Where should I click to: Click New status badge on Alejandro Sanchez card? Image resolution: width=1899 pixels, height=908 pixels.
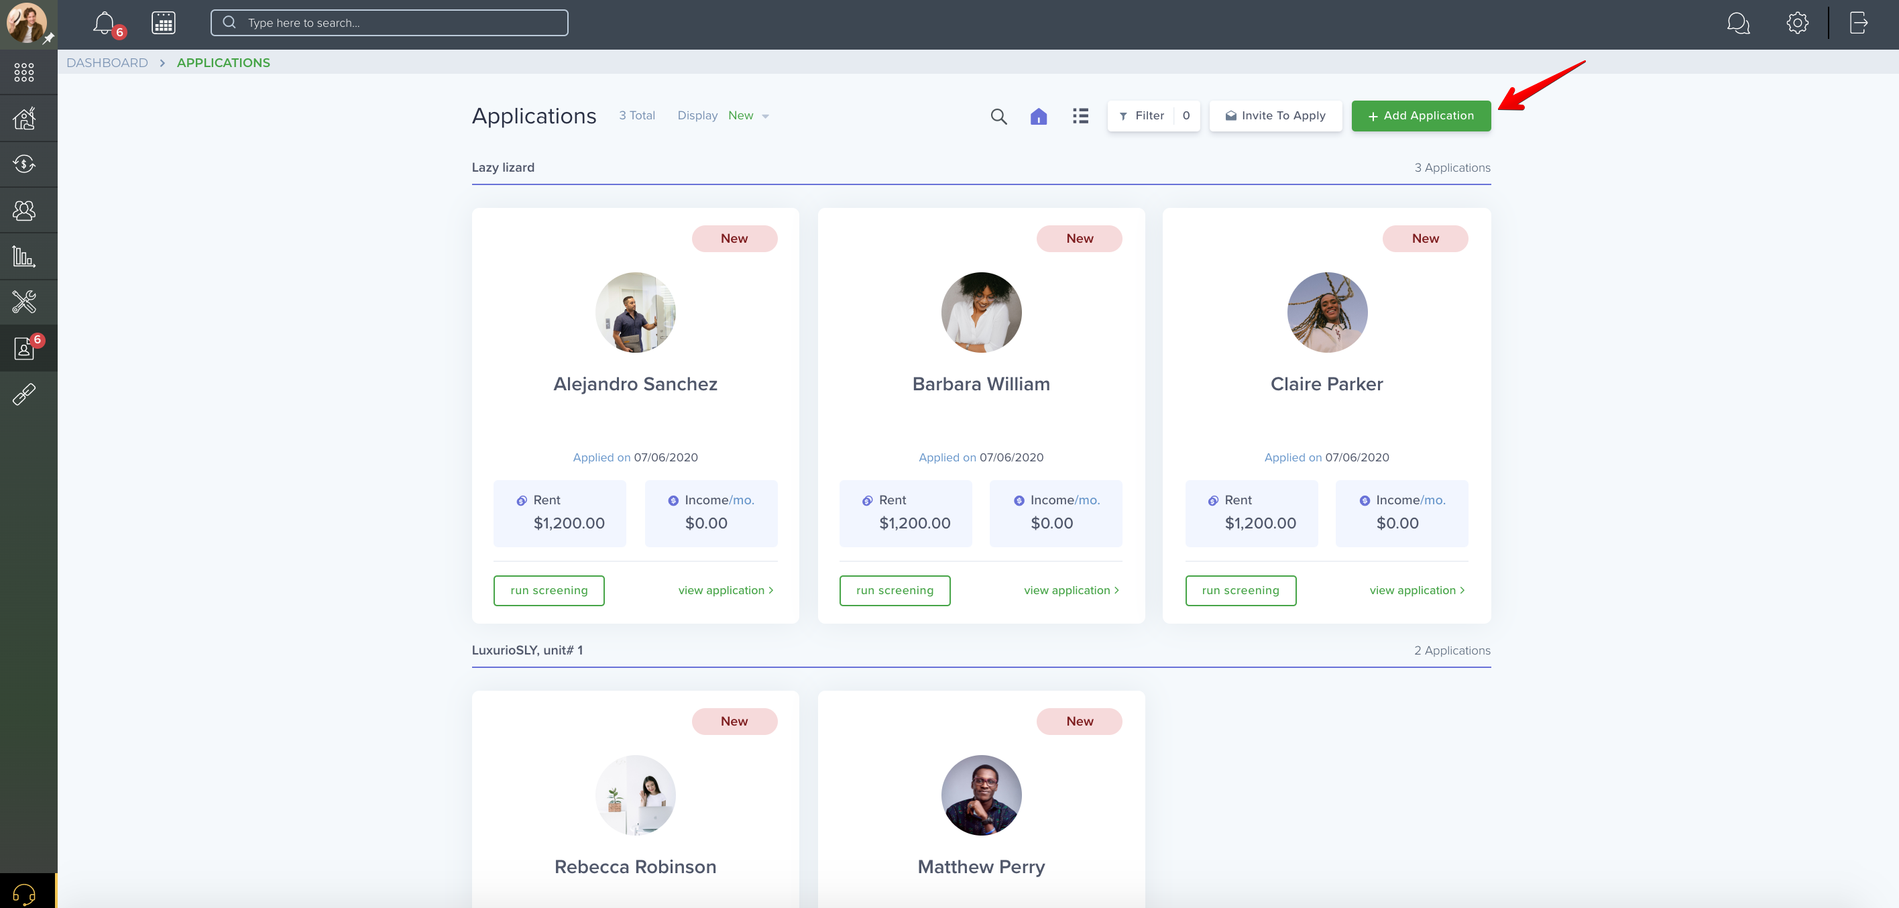[x=734, y=239]
